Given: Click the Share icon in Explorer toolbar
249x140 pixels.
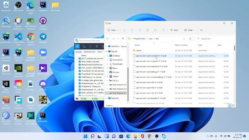Looking at the screenshot, I should point(156,30).
